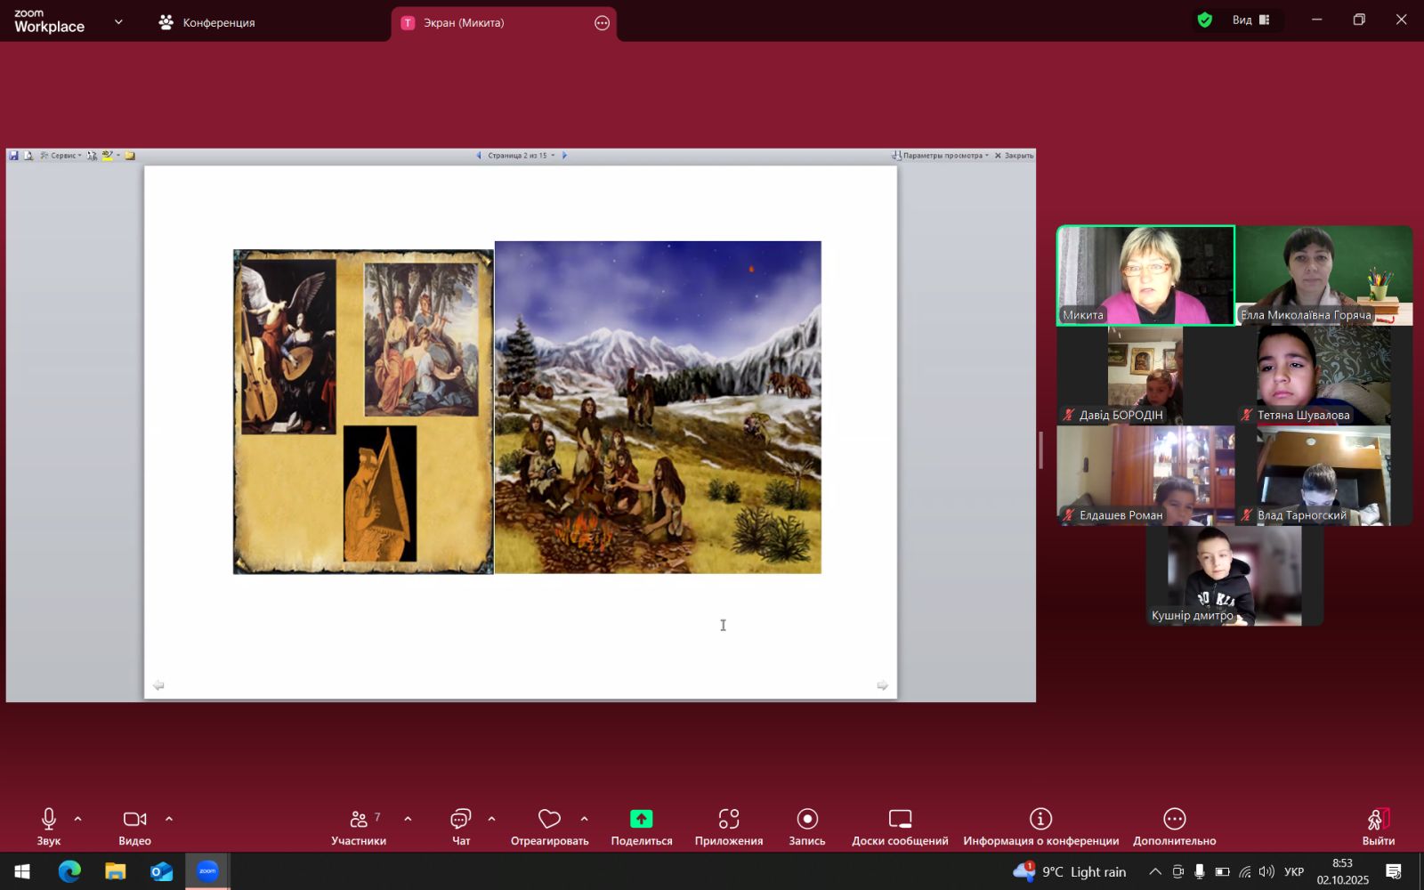
Task: Click the React heart icon
Action: 549,819
